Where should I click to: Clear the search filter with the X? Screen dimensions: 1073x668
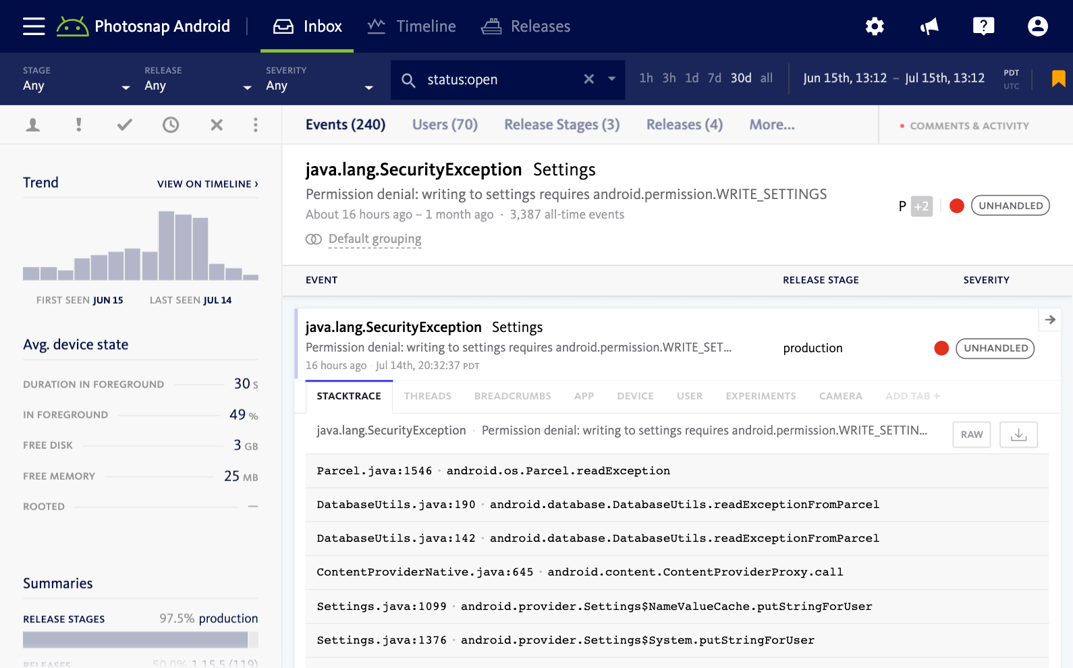click(x=589, y=79)
